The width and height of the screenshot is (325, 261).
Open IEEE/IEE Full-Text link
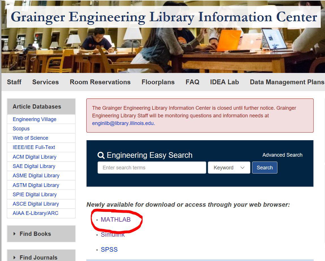tap(34, 147)
